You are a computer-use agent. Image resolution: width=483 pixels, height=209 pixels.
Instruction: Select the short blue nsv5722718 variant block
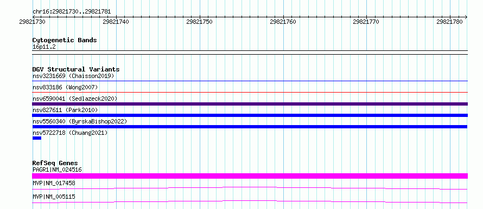click(x=37, y=138)
